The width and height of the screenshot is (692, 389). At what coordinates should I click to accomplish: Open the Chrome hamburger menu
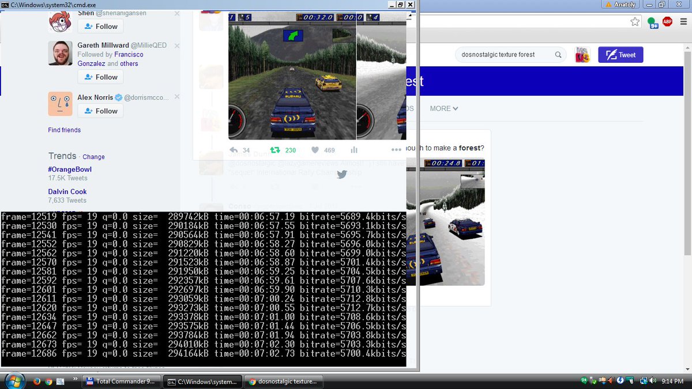(683, 21)
